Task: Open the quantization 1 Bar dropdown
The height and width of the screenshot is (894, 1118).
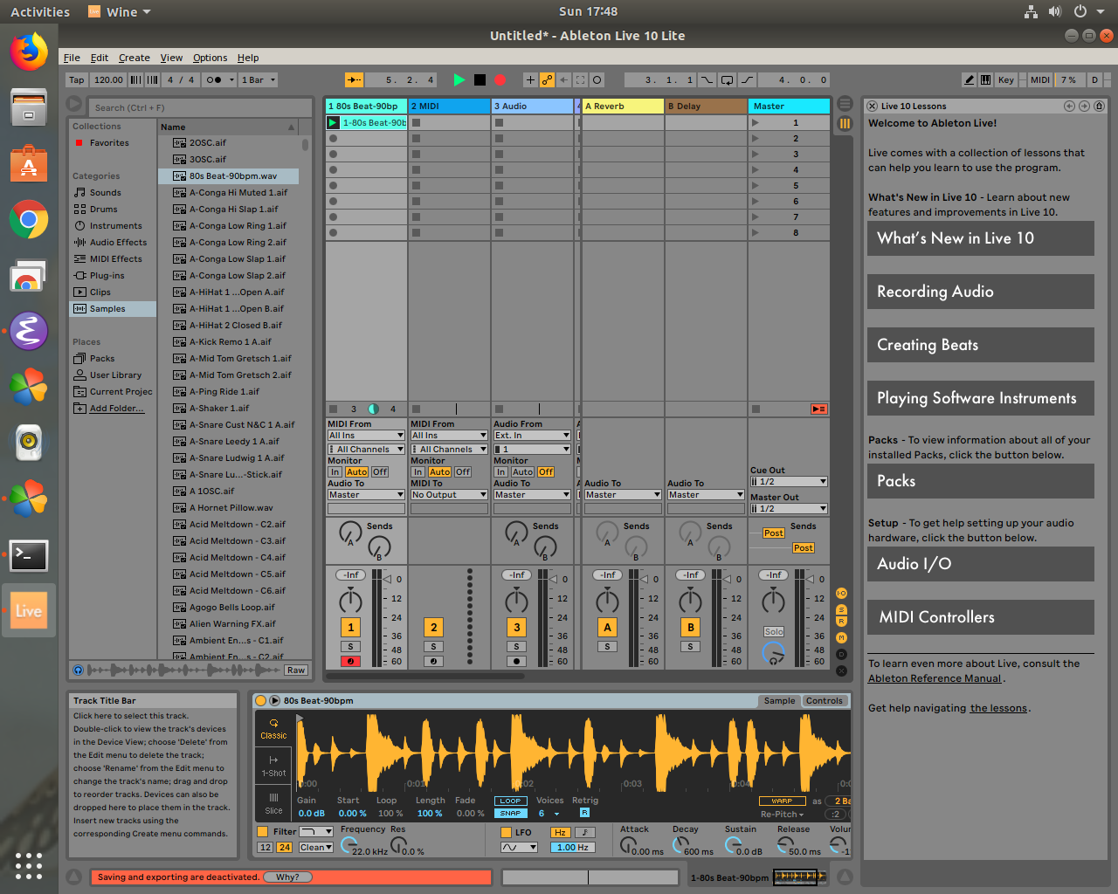Action: pos(259,79)
